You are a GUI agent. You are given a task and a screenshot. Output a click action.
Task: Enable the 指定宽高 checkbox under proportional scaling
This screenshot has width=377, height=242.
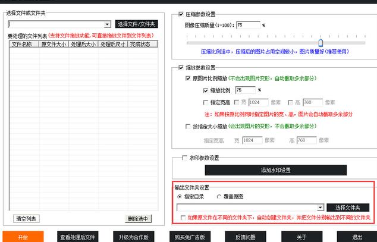[206, 103]
